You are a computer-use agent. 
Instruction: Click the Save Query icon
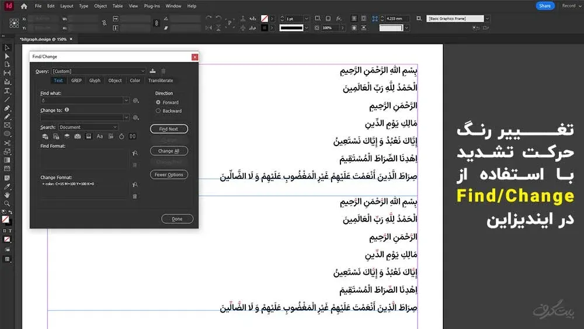coord(152,71)
